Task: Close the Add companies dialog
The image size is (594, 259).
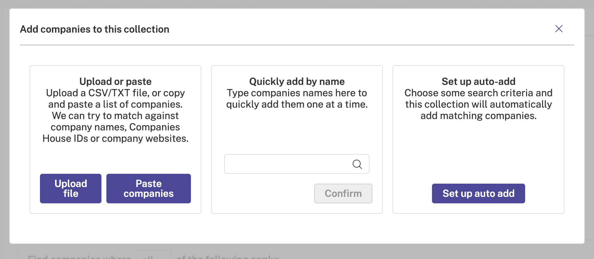Action: pyautogui.click(x=559, y=29)
